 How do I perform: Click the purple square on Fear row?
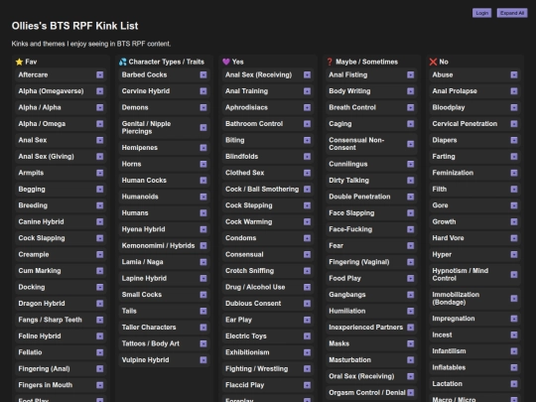[411, 246]
